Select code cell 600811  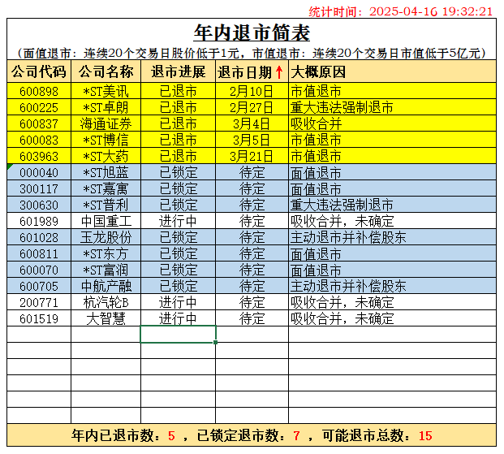39,253
